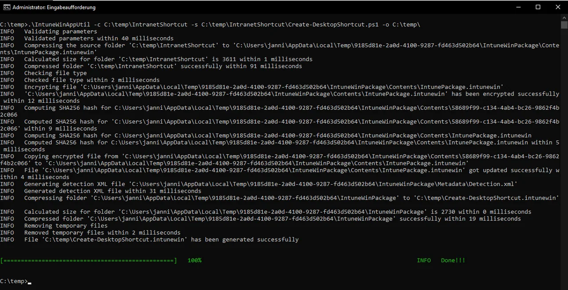The height and width of the screenshot is (290, 568).
Task: Minimize the Eingabeaufforderung window
Action: point(518,7)
